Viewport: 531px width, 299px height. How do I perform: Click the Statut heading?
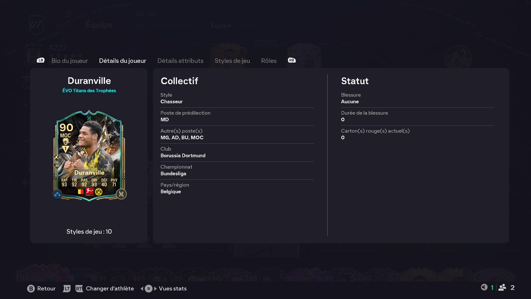pyautogui.click(x=355, y=81)
